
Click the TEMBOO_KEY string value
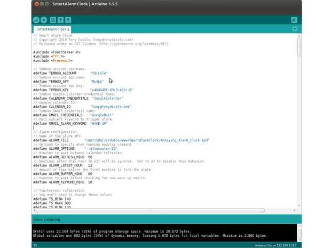(112, 90)
